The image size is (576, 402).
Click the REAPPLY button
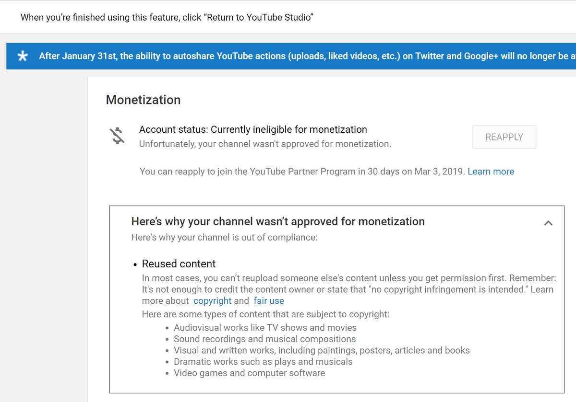(x=504, y=137)
